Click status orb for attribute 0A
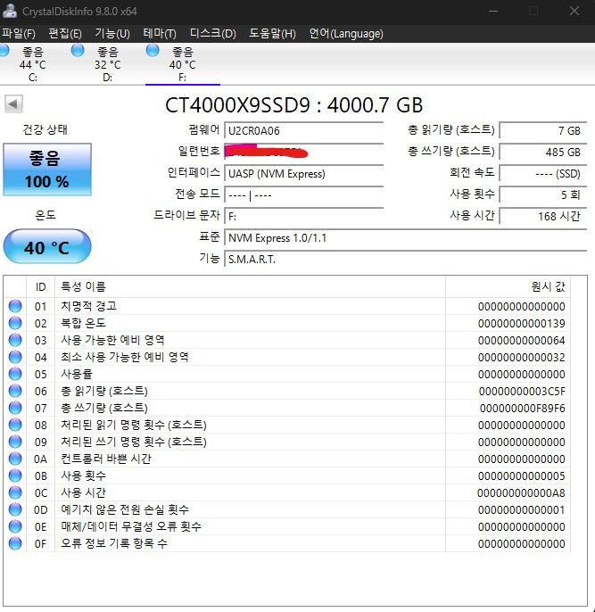This screenshot has height=612, width=595. point(15,459)
